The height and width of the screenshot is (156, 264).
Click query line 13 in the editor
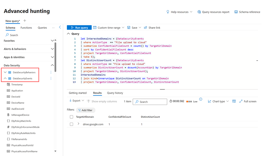pyautogui.click(x=130, y=82)
